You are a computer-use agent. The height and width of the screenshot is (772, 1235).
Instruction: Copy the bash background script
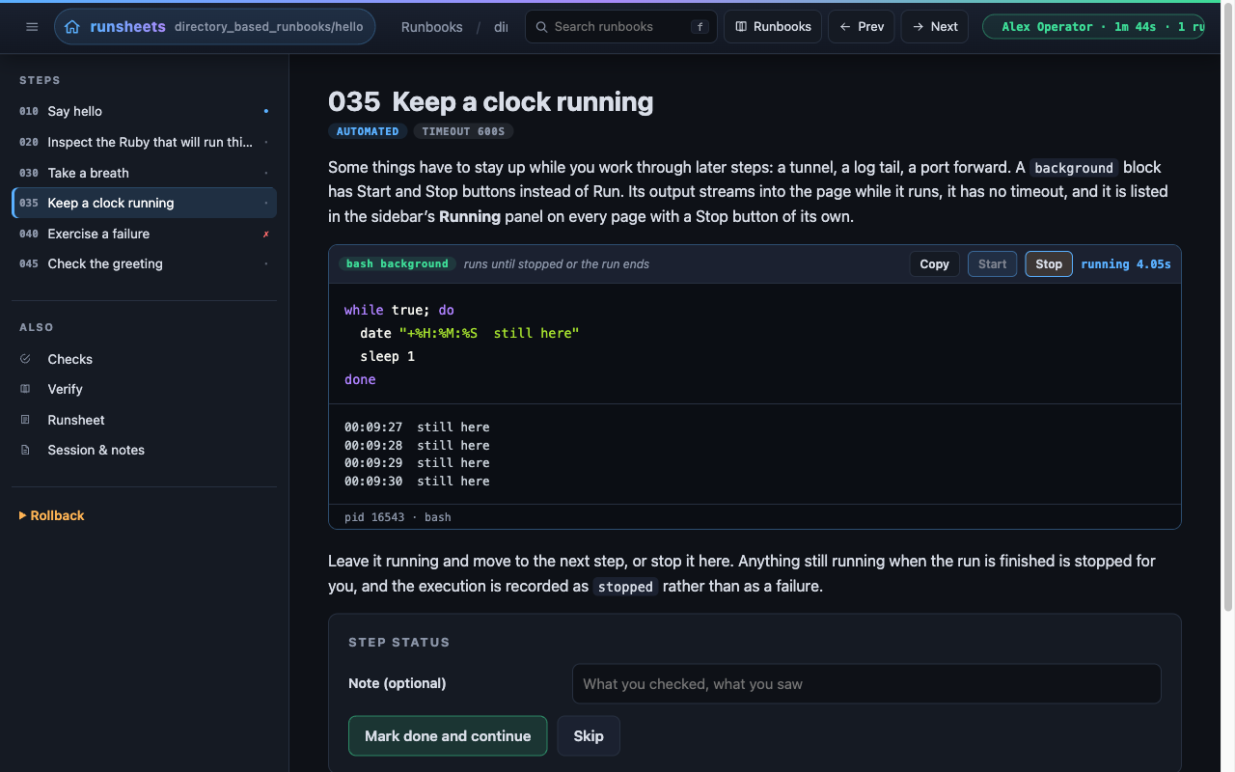[x=934, y=263]
